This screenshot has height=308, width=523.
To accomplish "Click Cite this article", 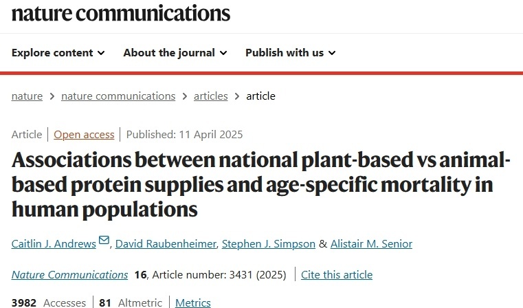I will point(337,274).
